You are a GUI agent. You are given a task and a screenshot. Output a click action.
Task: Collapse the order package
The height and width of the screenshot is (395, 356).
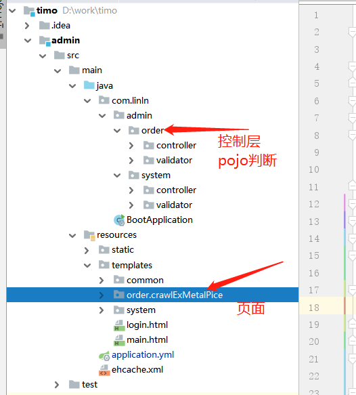[x=117, y=131]
